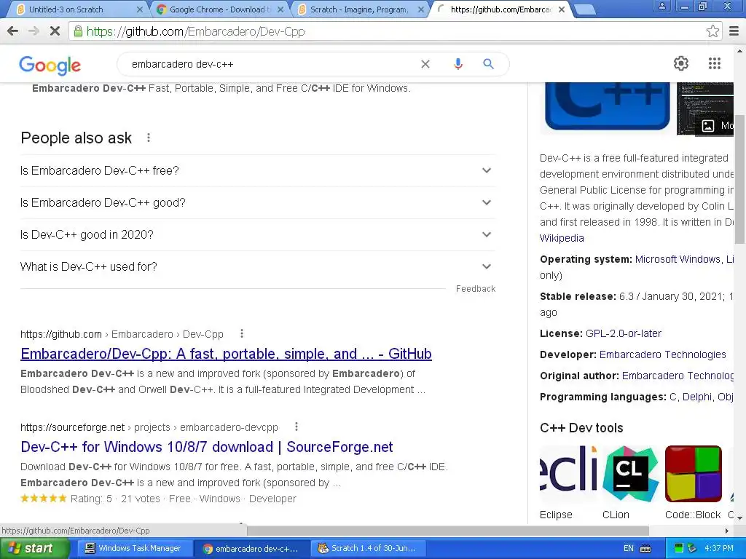Click the vertical page scrollbar thumb
The width and height of the screenshot is (746, 559).
tap(740, 179)
